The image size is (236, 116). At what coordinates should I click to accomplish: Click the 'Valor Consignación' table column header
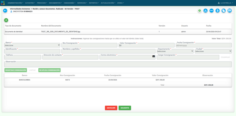(160, 75)
